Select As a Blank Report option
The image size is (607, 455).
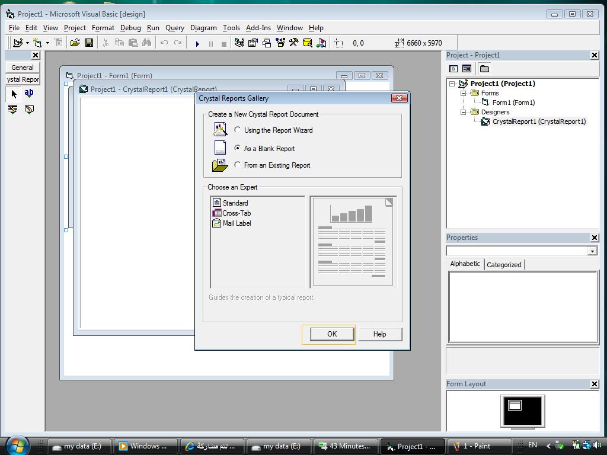237,148
